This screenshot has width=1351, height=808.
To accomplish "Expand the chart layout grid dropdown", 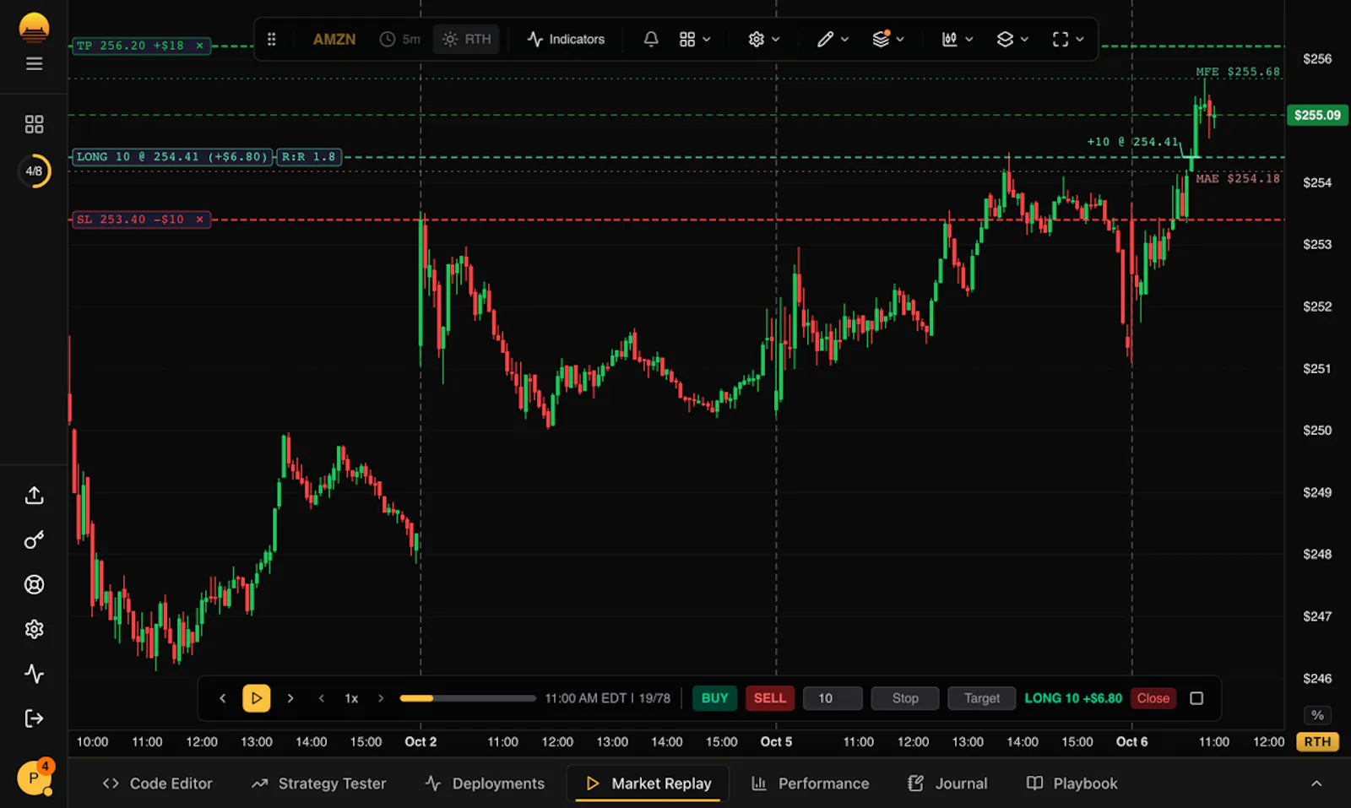I will coord(695,39).
